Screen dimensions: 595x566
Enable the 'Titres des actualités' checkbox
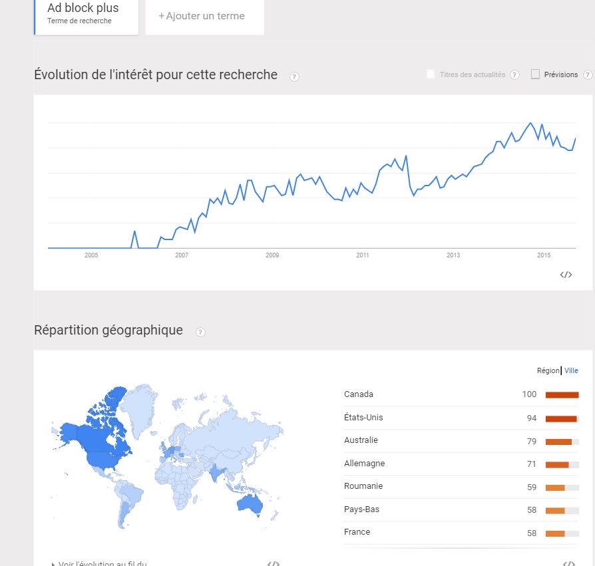point(431,74)
